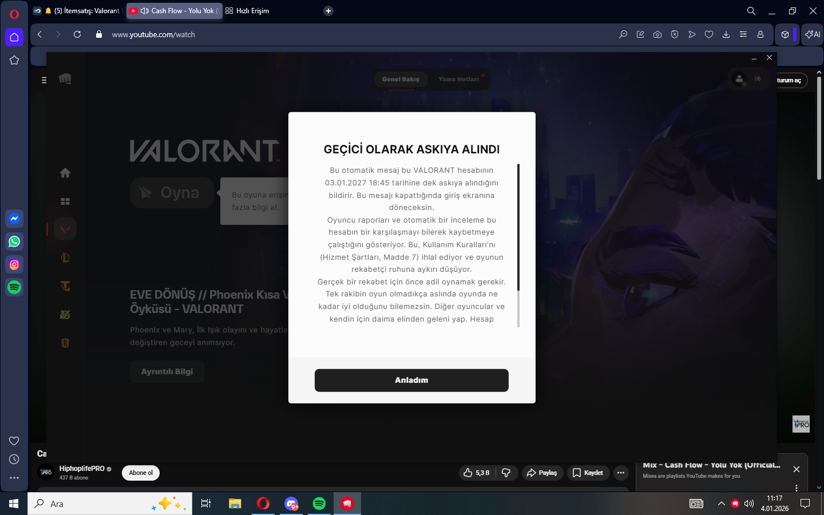
Task: Open the Opera main menu logo
Action: (14, 14)
